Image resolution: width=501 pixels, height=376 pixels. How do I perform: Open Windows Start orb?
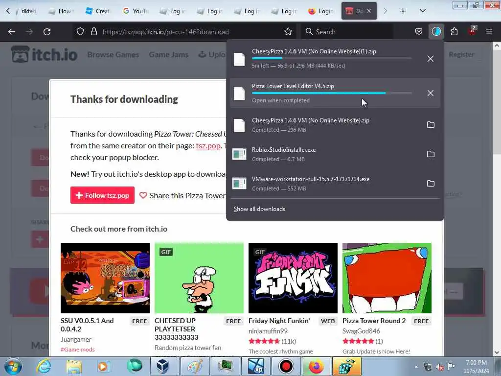[x=13, y=366]
